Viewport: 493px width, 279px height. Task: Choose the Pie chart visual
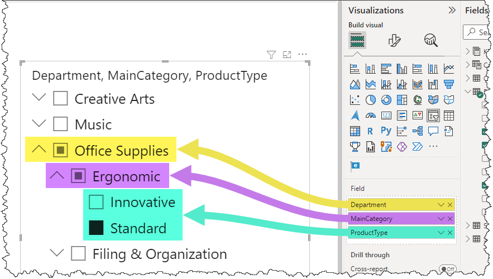(x=370, y=100)
